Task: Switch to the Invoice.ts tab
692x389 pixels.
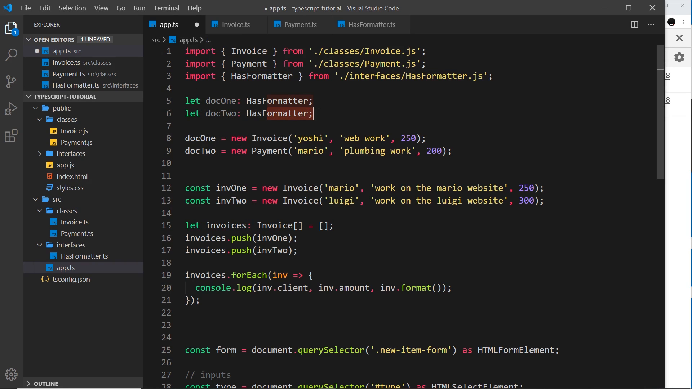Action: (x=236, y=25)
